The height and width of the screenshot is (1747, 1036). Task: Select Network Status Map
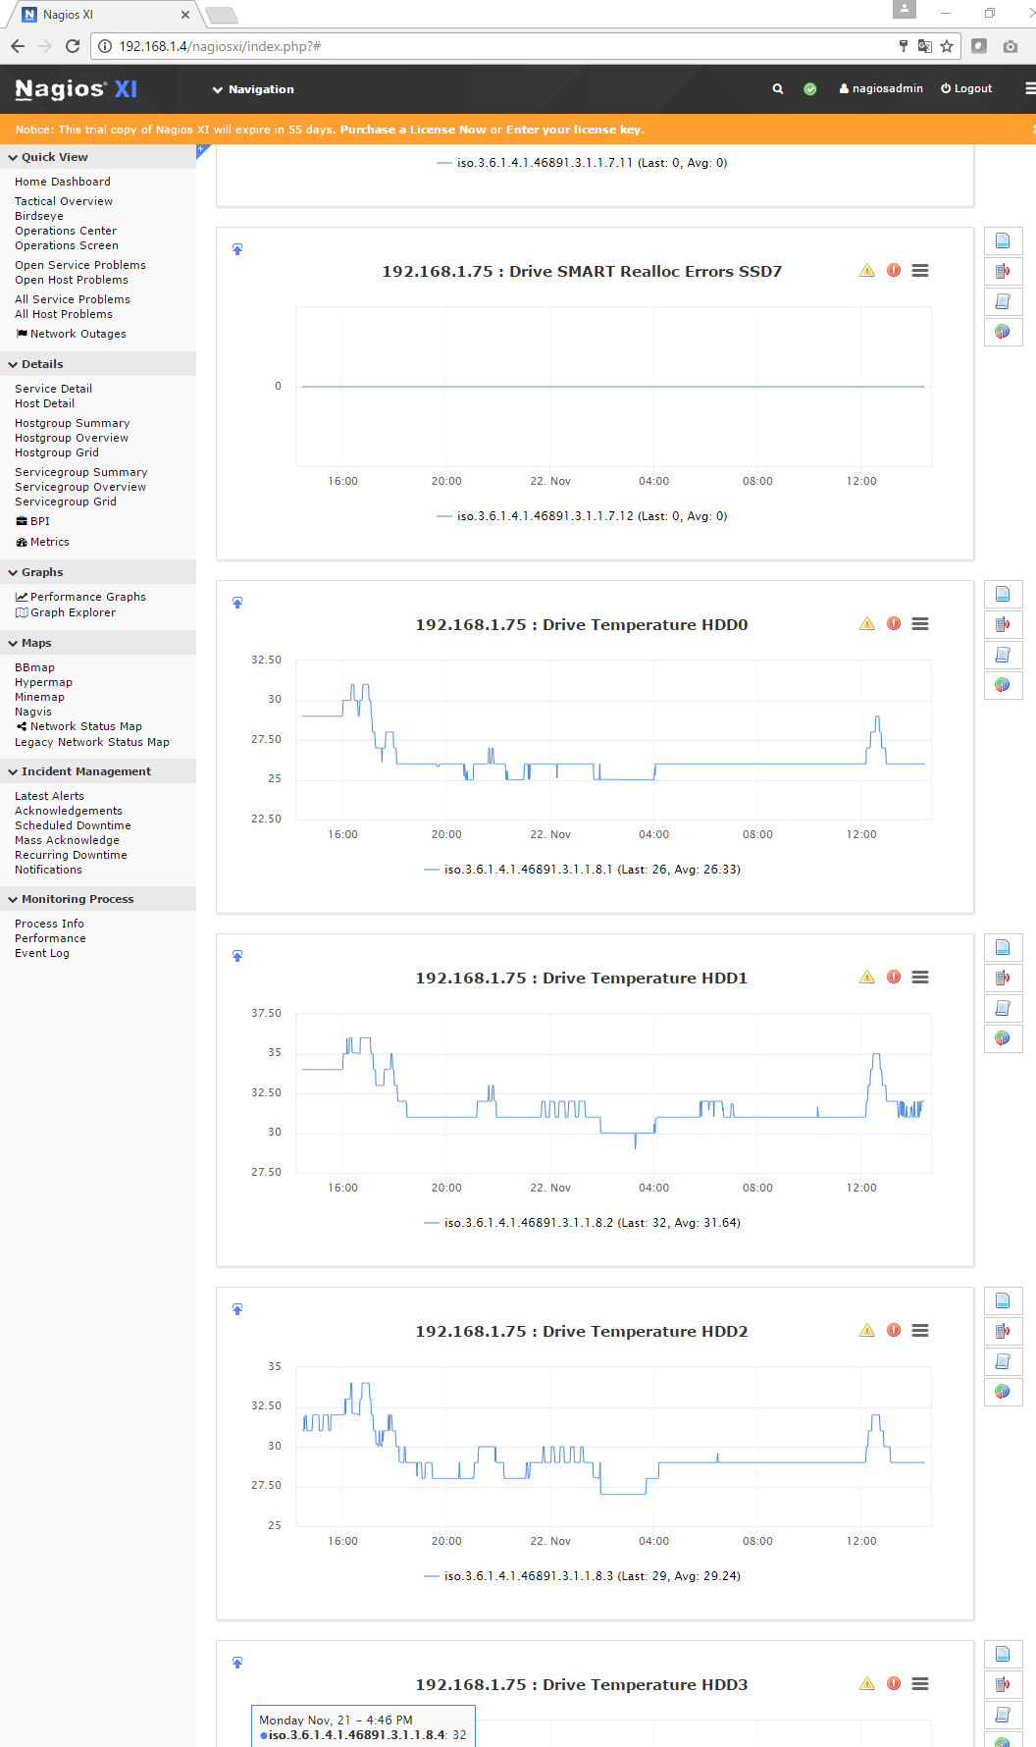(x=79, y=726)
